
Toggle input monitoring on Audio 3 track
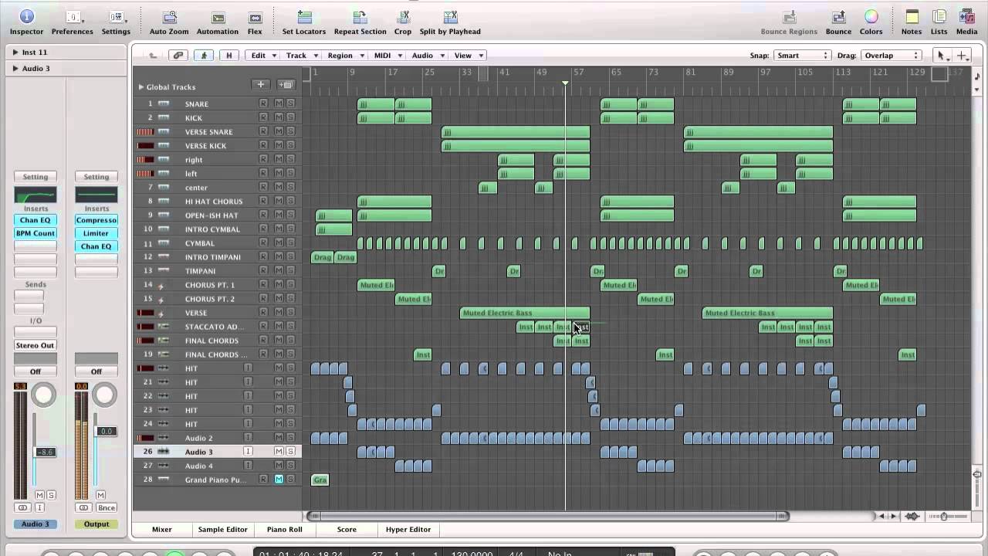pos(249,451)
